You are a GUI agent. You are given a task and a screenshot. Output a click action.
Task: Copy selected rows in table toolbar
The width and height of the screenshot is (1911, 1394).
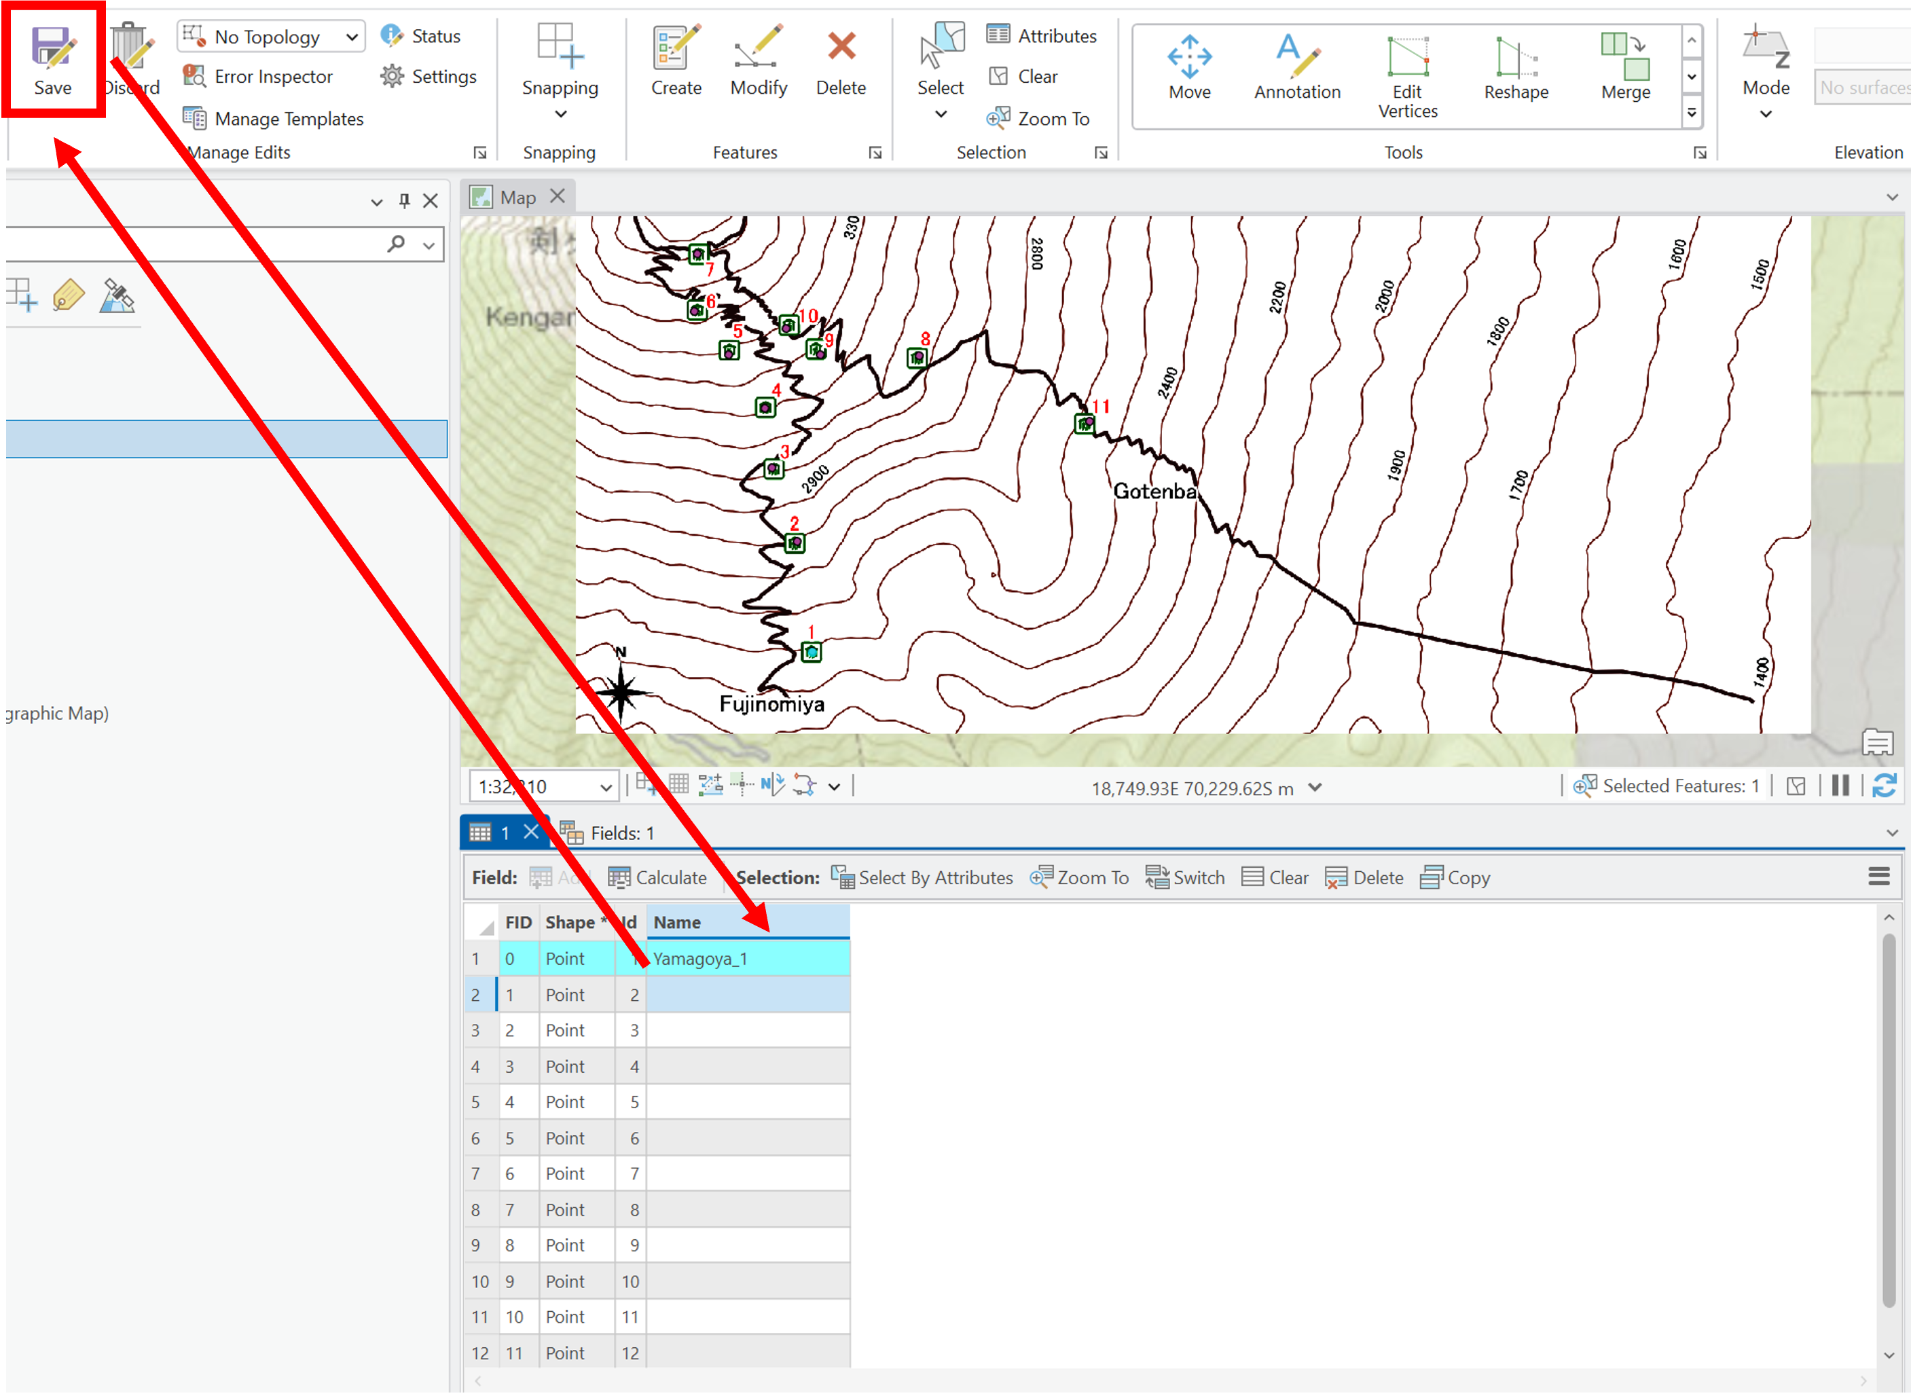[1455, 877]
